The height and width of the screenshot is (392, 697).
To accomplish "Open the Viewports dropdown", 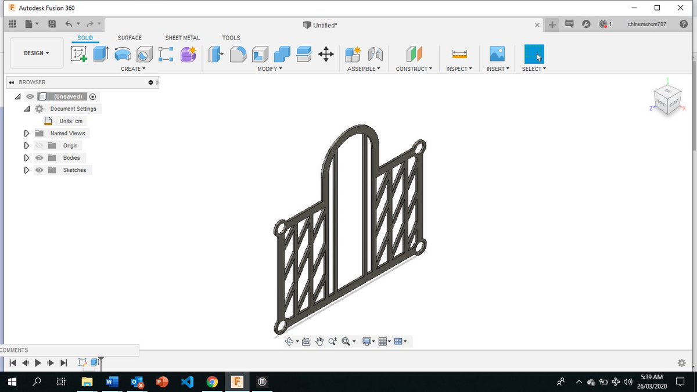I will (x=400, y=341).
